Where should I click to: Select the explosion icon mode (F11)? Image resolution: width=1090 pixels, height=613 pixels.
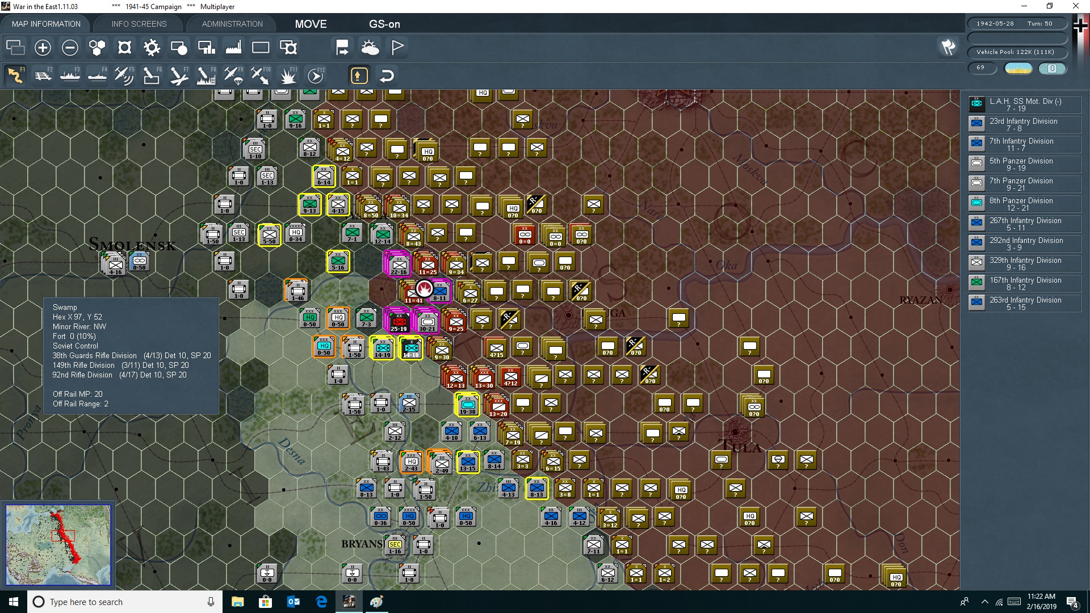coord(288,75)
